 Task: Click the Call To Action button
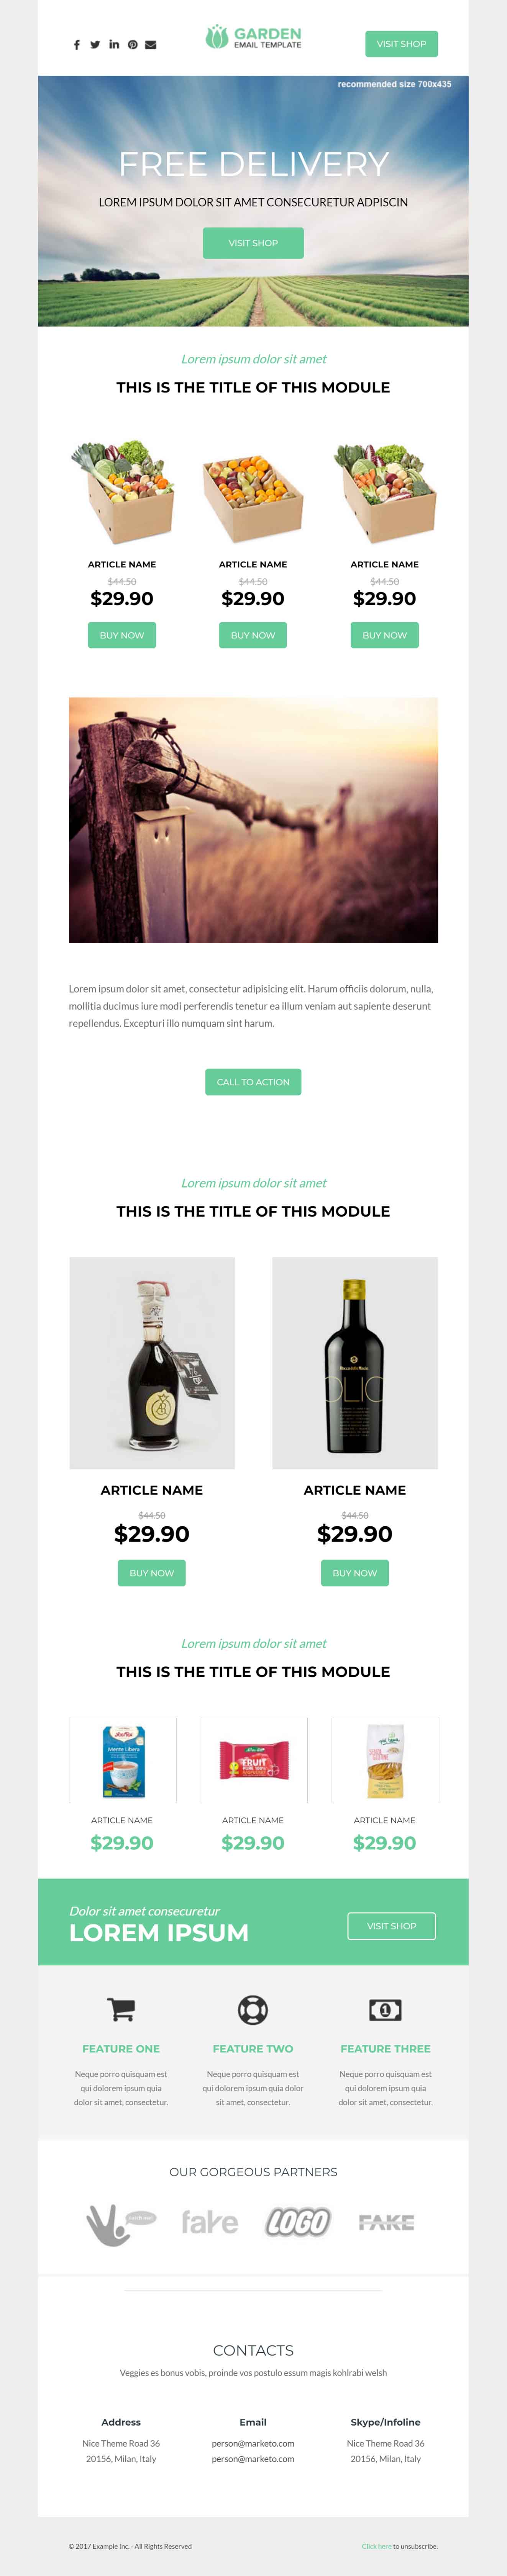coord(253,1082)
